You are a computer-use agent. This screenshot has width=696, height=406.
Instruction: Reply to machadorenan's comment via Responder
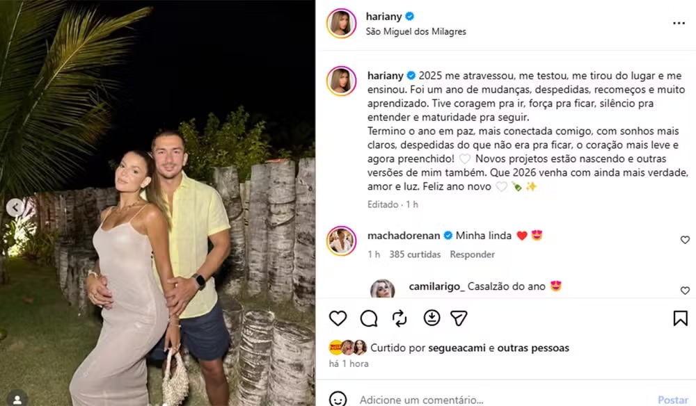473,254
